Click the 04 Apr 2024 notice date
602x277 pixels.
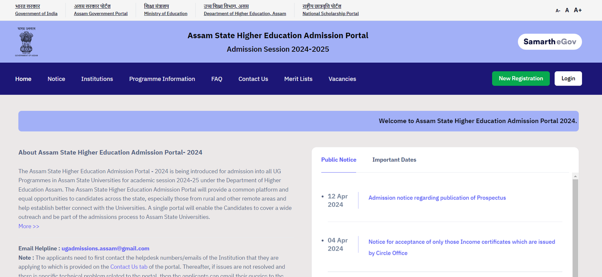(337, 244)
